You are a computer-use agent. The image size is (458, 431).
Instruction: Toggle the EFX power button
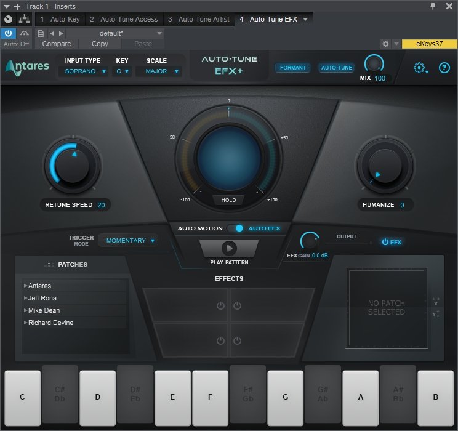coord(392,242)
